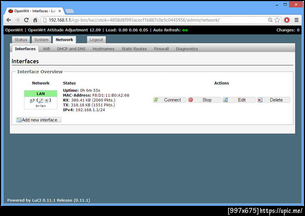
Task: Open a new browser tab
Action: point(70,11)
